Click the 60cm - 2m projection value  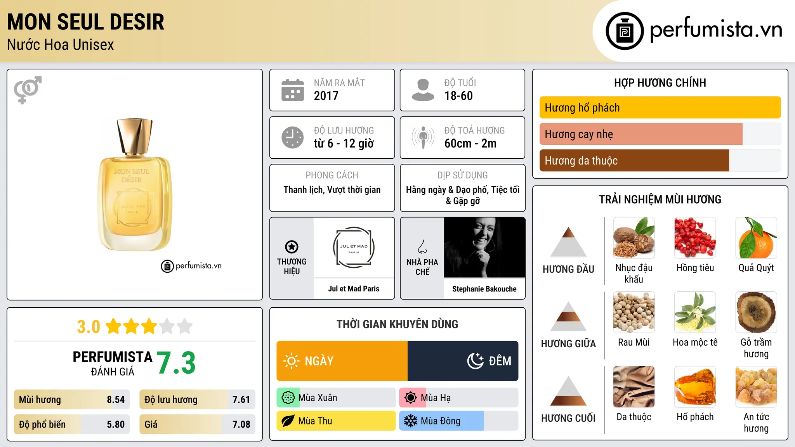point(470,144)
